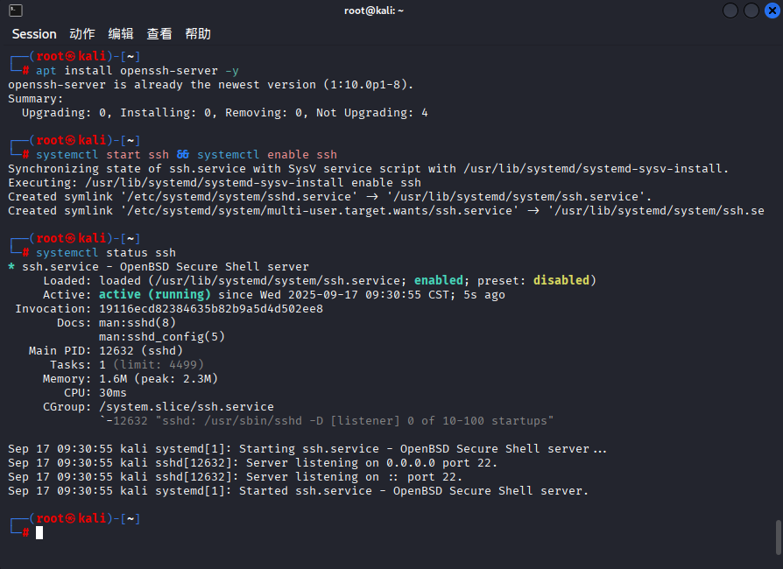Click the 'Starting ssh.service' log line
783x569 pixels.
click(307, 448)
